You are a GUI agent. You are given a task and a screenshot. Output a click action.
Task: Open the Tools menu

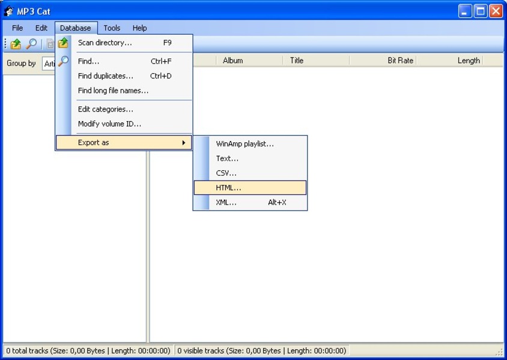pos(112,28)
